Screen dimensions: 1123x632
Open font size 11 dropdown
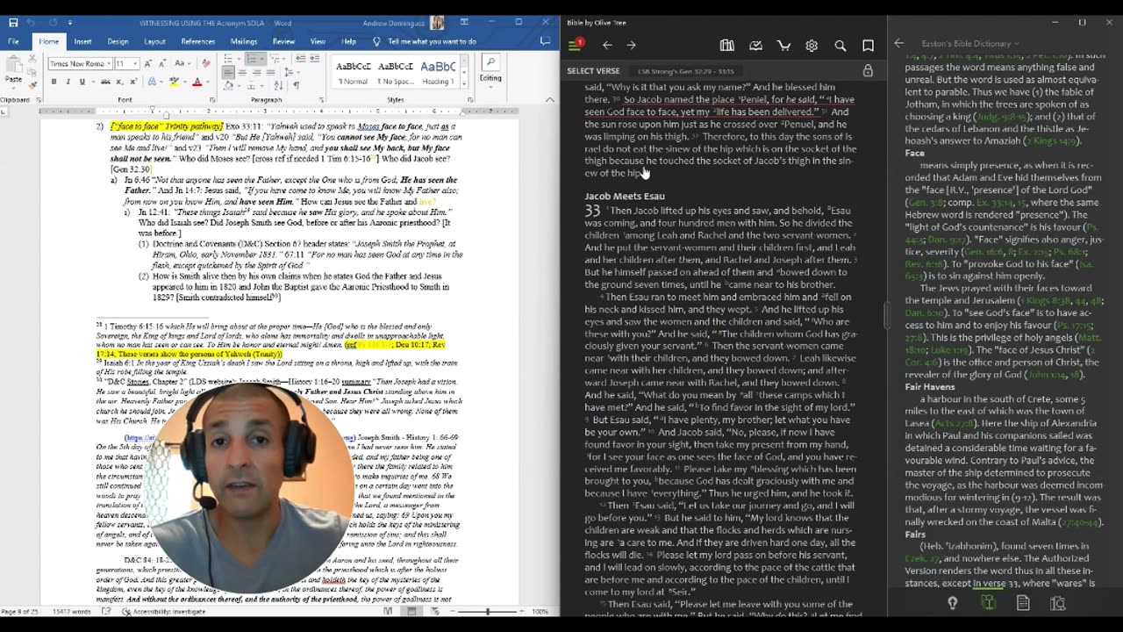pyautogui.click(x=135, y=63)
